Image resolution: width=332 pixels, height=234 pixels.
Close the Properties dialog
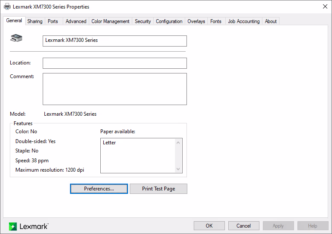pos(325,6)
